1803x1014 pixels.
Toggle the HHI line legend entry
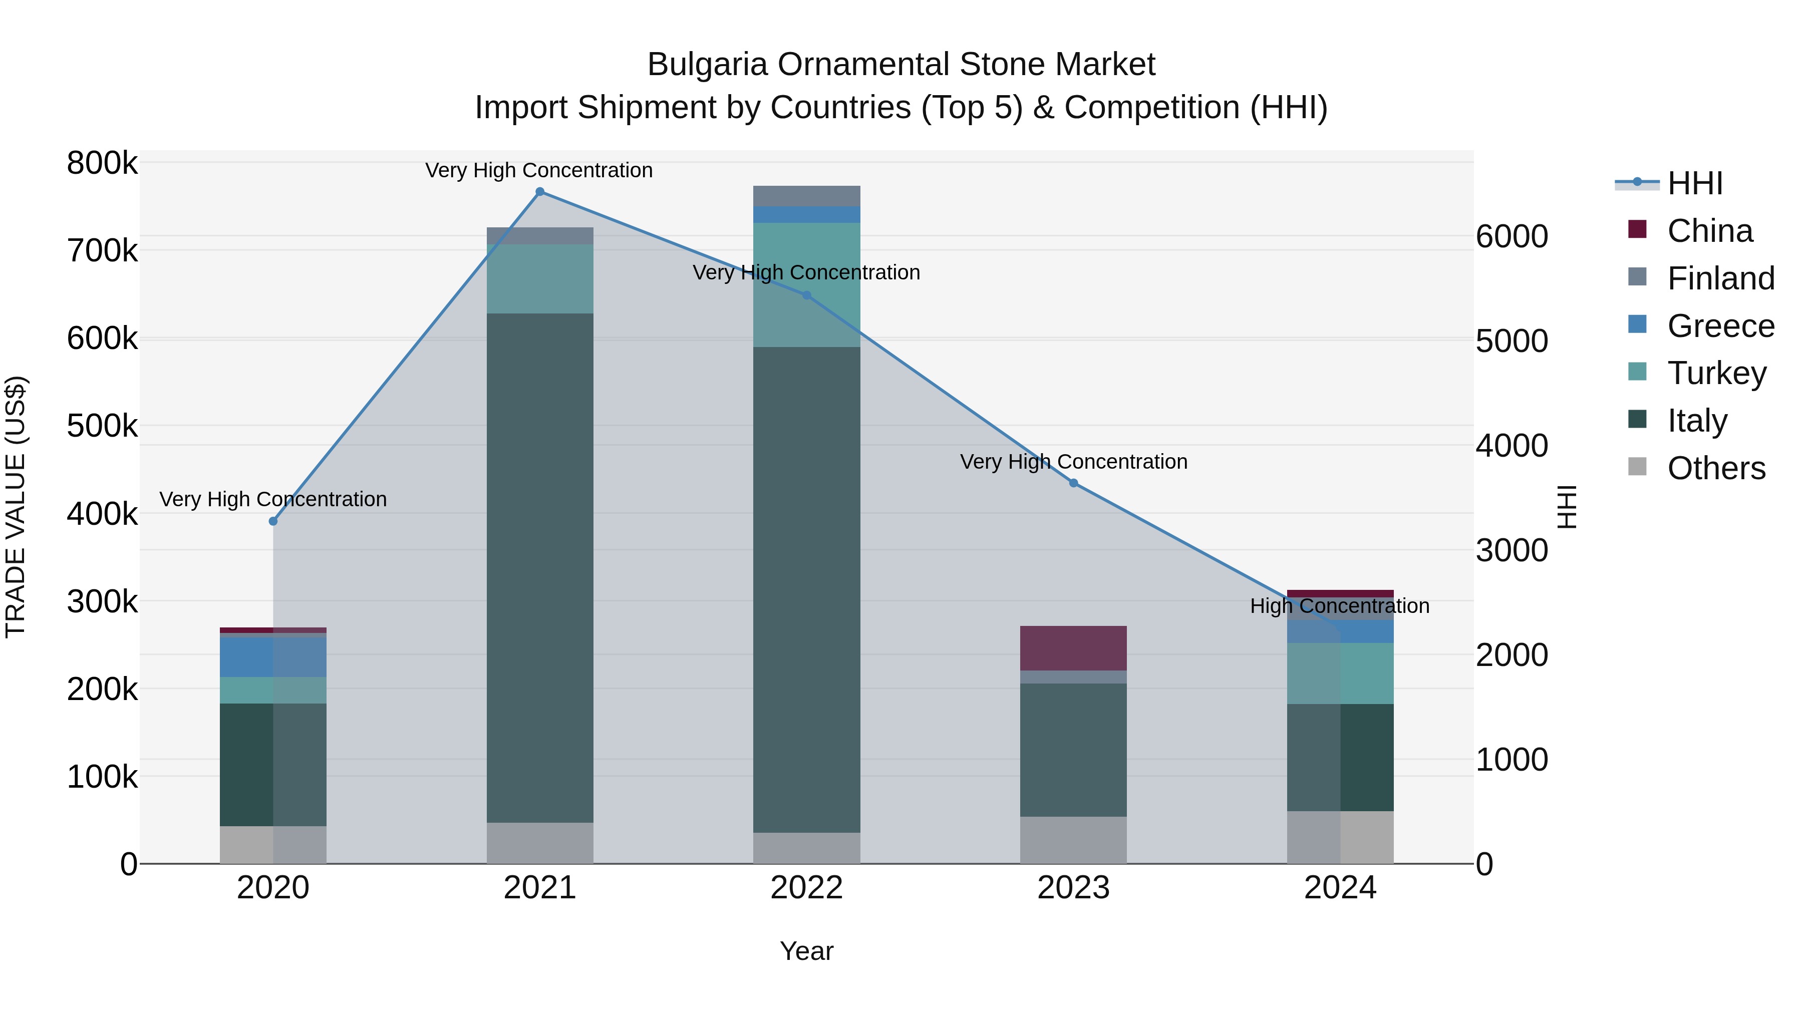click(x=1669, y=183)
